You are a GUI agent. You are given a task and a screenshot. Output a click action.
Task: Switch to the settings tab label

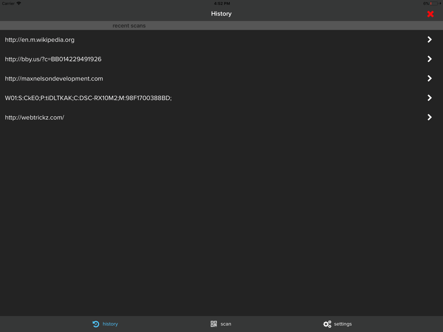point(343,324)
